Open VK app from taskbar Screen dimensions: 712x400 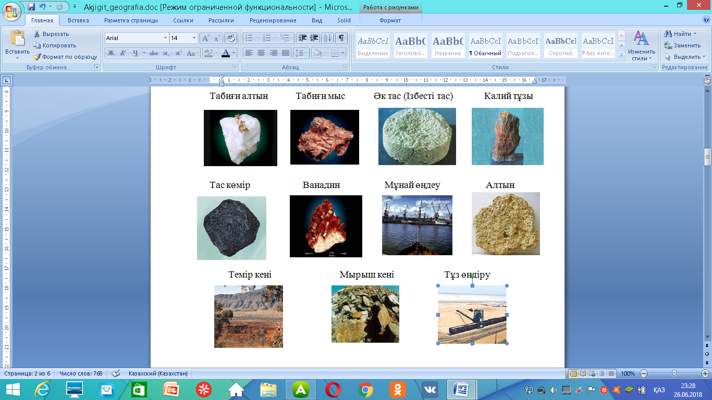[430, 389]
